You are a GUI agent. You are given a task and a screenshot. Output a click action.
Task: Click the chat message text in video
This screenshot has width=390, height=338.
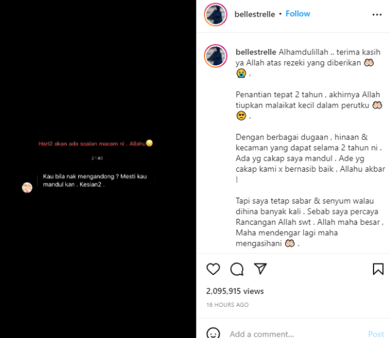[95, 180]
